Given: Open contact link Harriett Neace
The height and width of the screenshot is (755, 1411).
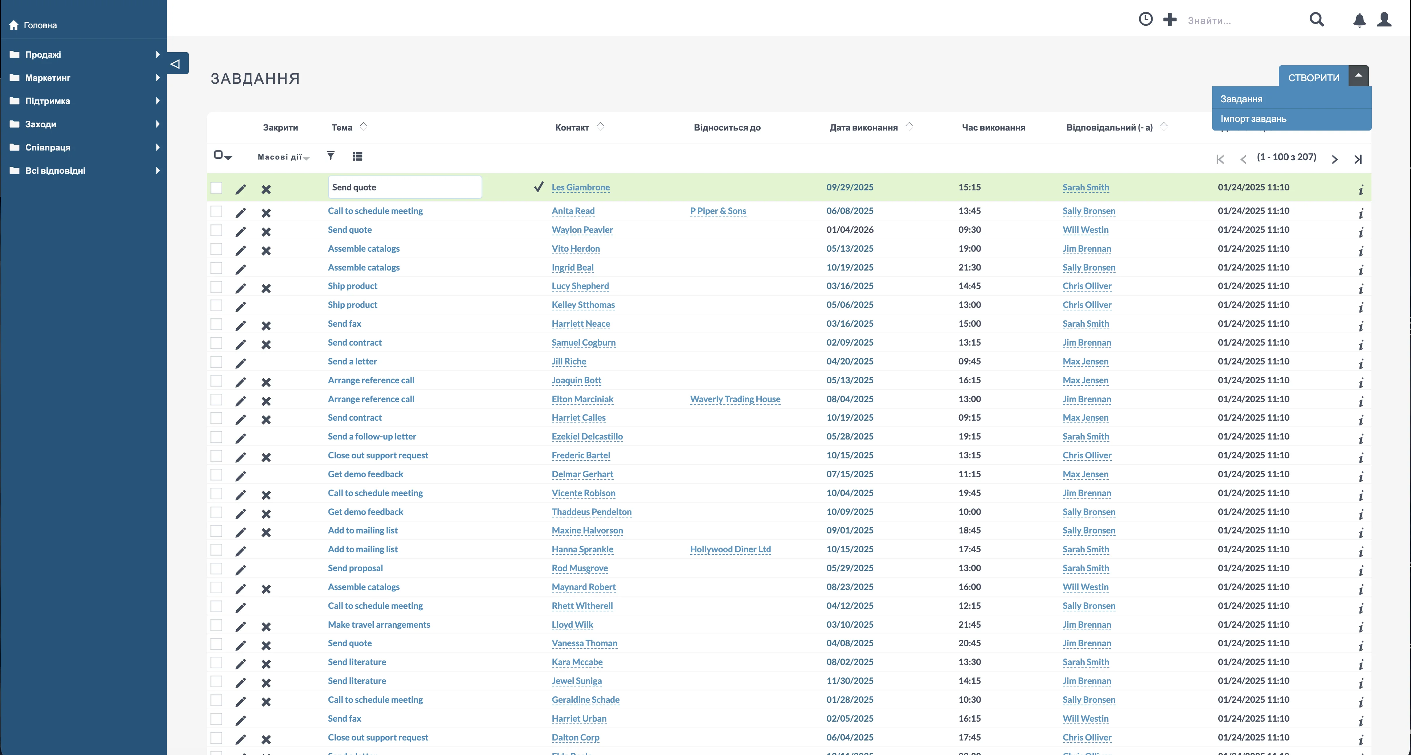Looking at the screenshot, I should pos(581,323).
